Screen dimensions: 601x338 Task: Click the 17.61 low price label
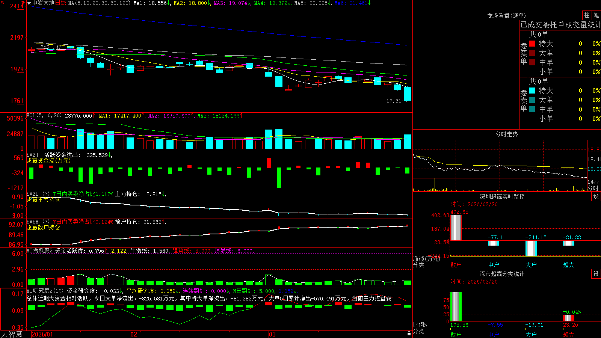pyautogui.click(x=394, y=101)
